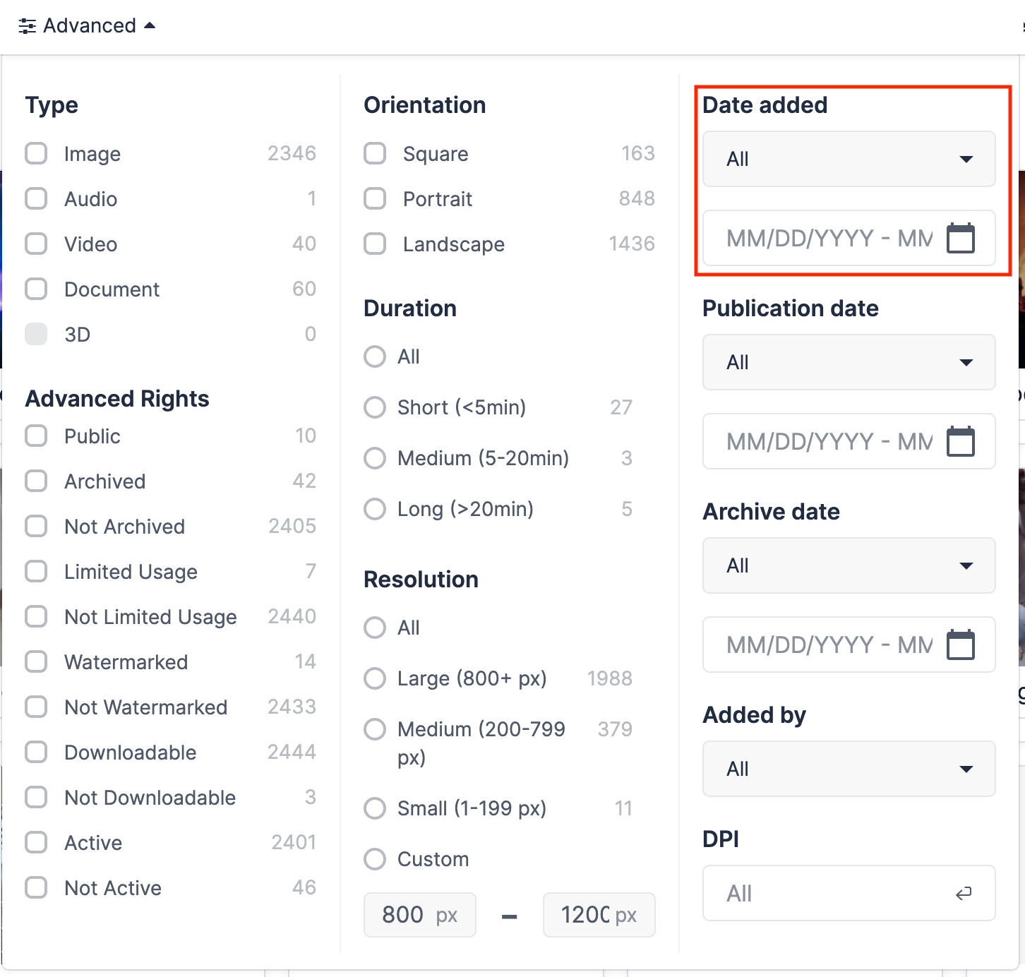Check the Not Limited Usage checkbox
Screen dimensions: 1025x977
[36, 616]
